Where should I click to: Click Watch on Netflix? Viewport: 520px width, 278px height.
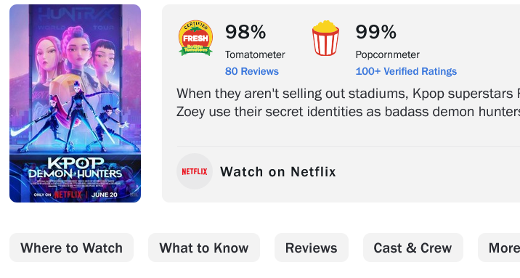[278, 171]
